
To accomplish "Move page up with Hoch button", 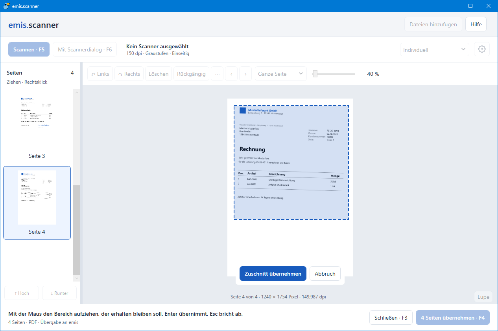I will point(22,293).
